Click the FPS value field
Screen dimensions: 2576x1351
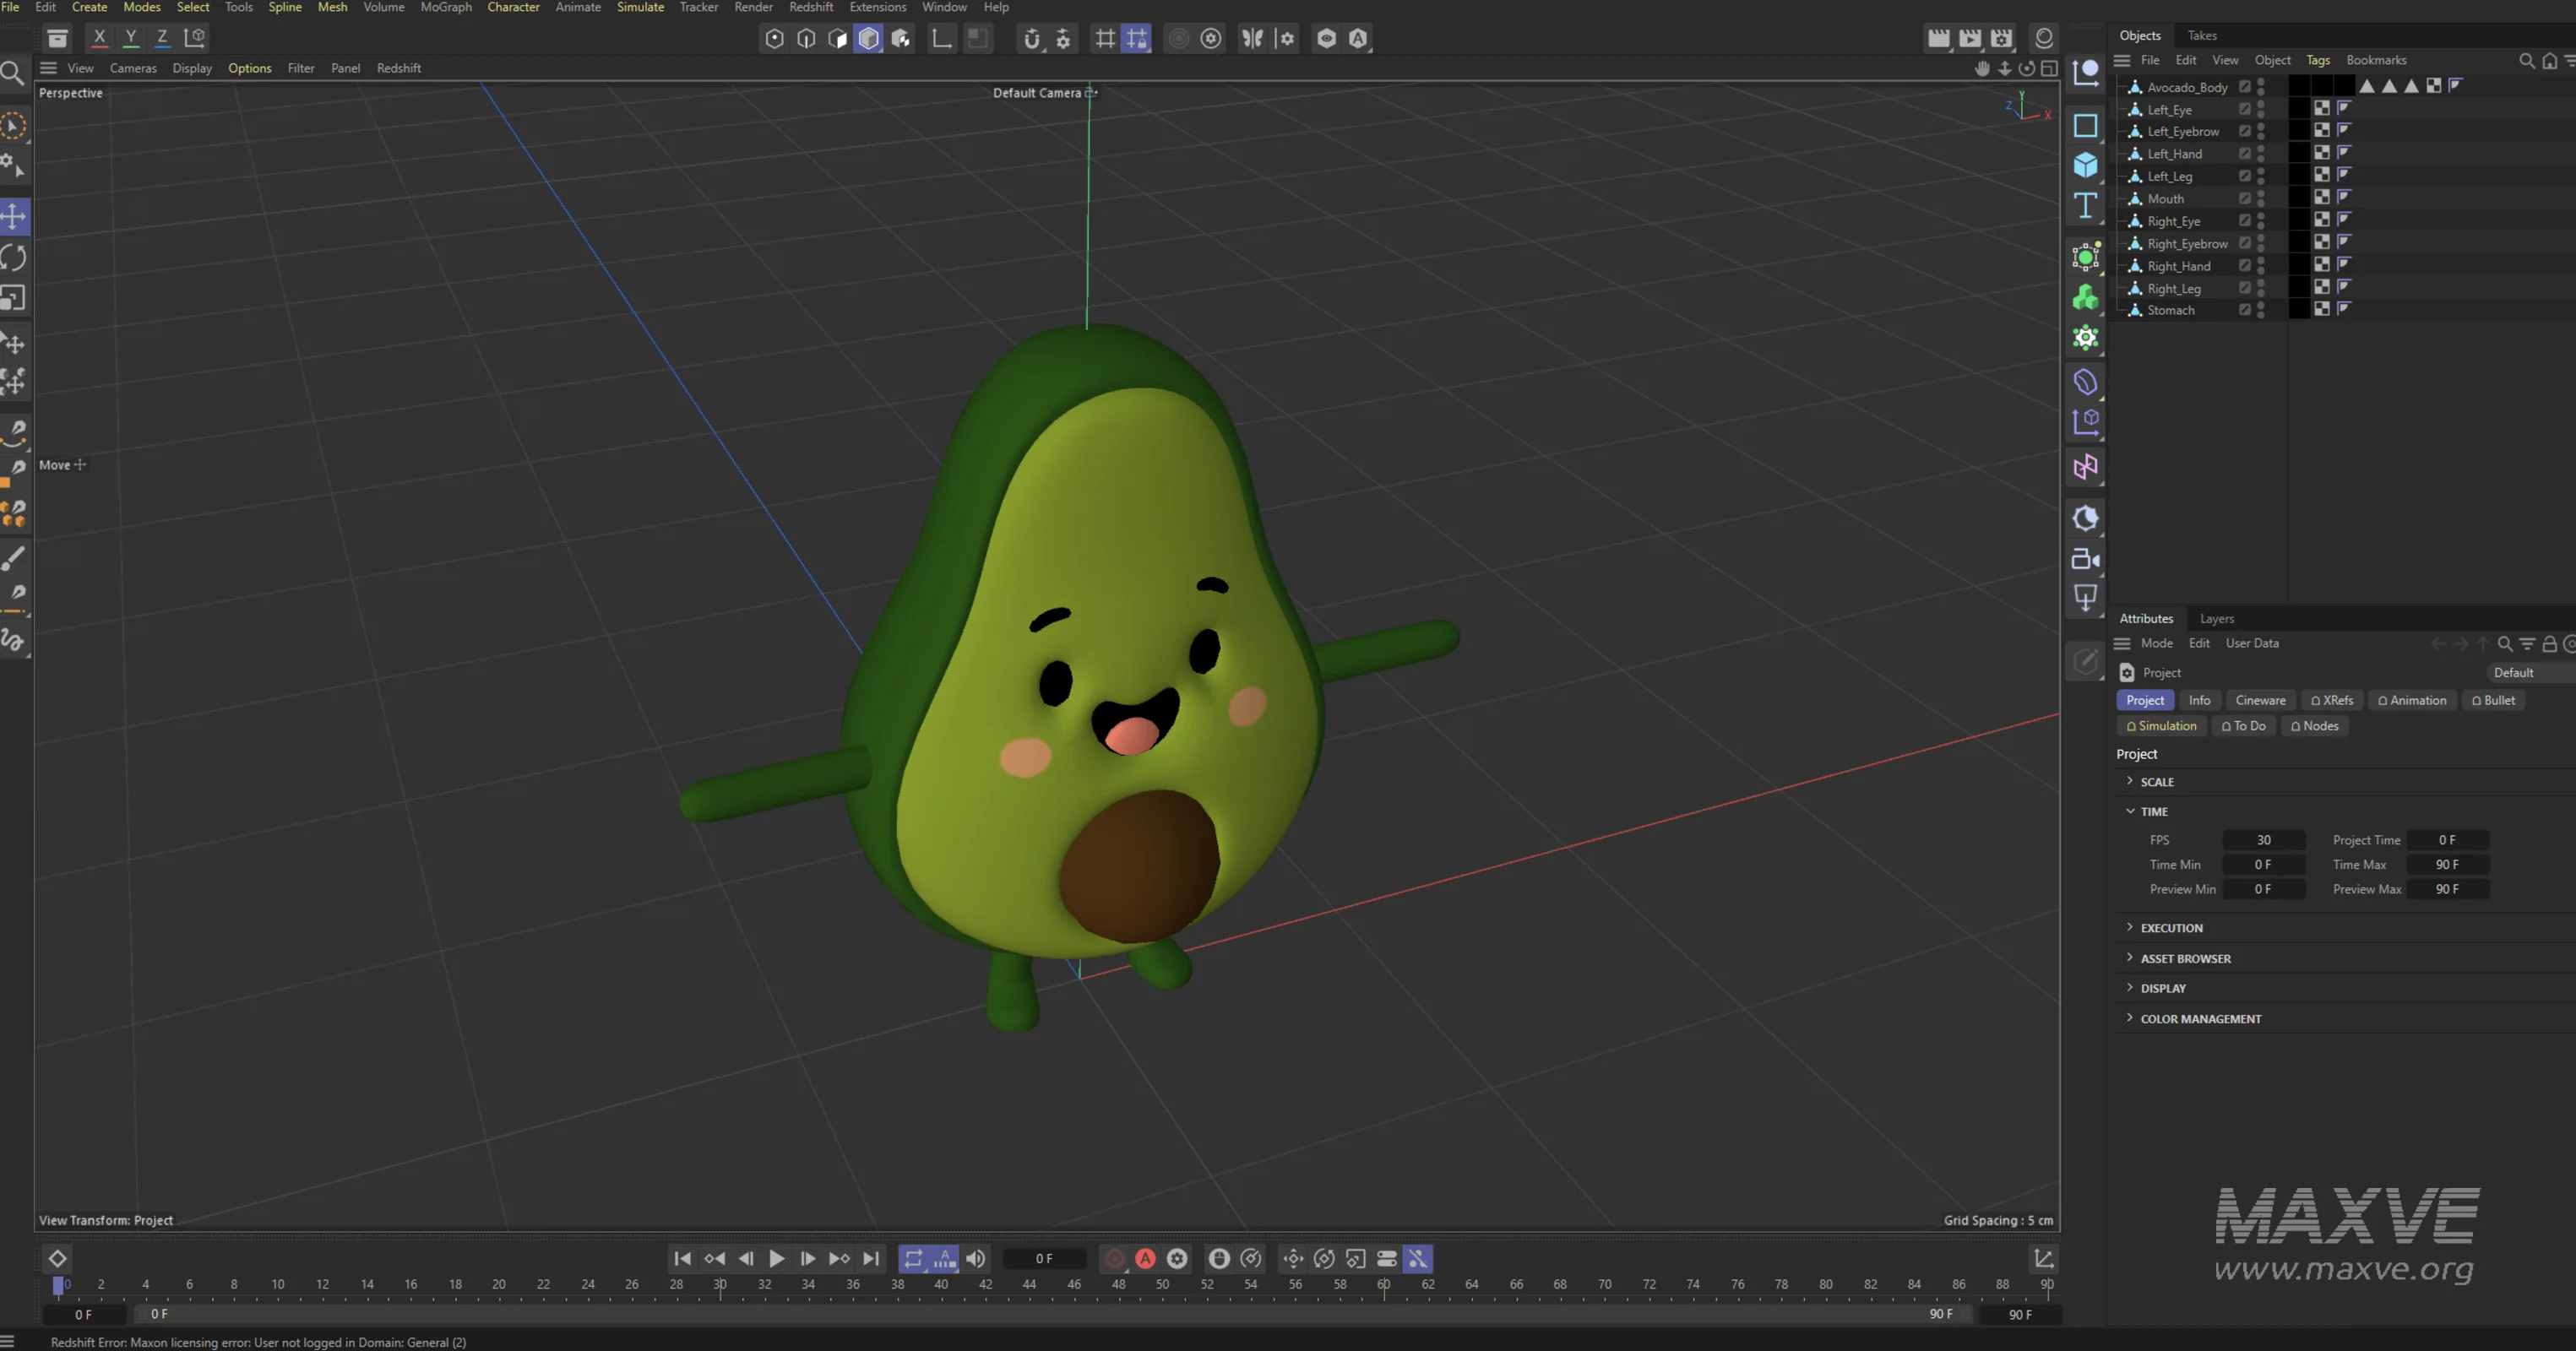(x=2263, y=840)
